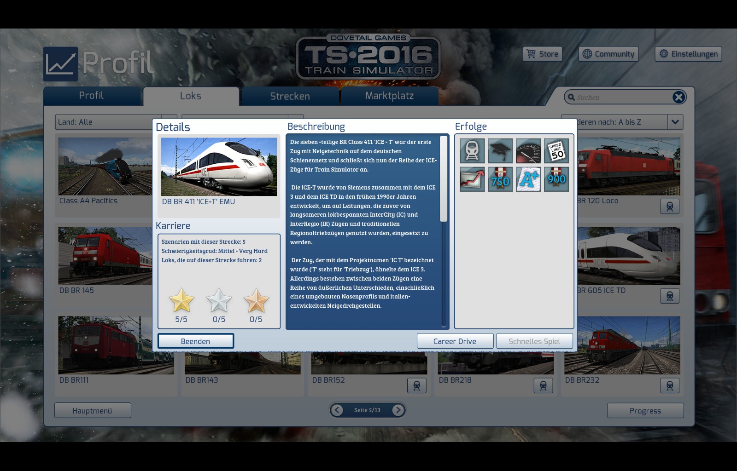Click the DB BR152 label
The width and height of the screenshot is (737, 471).
(328, 380)
